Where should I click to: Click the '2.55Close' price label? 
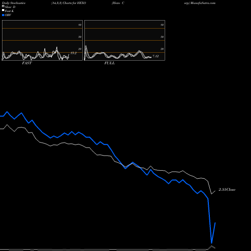click(x=227, y=190)
